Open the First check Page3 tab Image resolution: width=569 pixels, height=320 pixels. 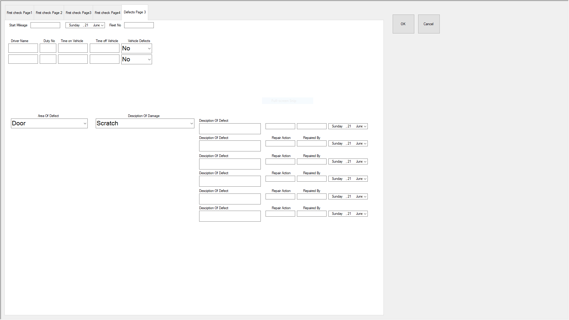pyautogui.click(x=78, y=13)
